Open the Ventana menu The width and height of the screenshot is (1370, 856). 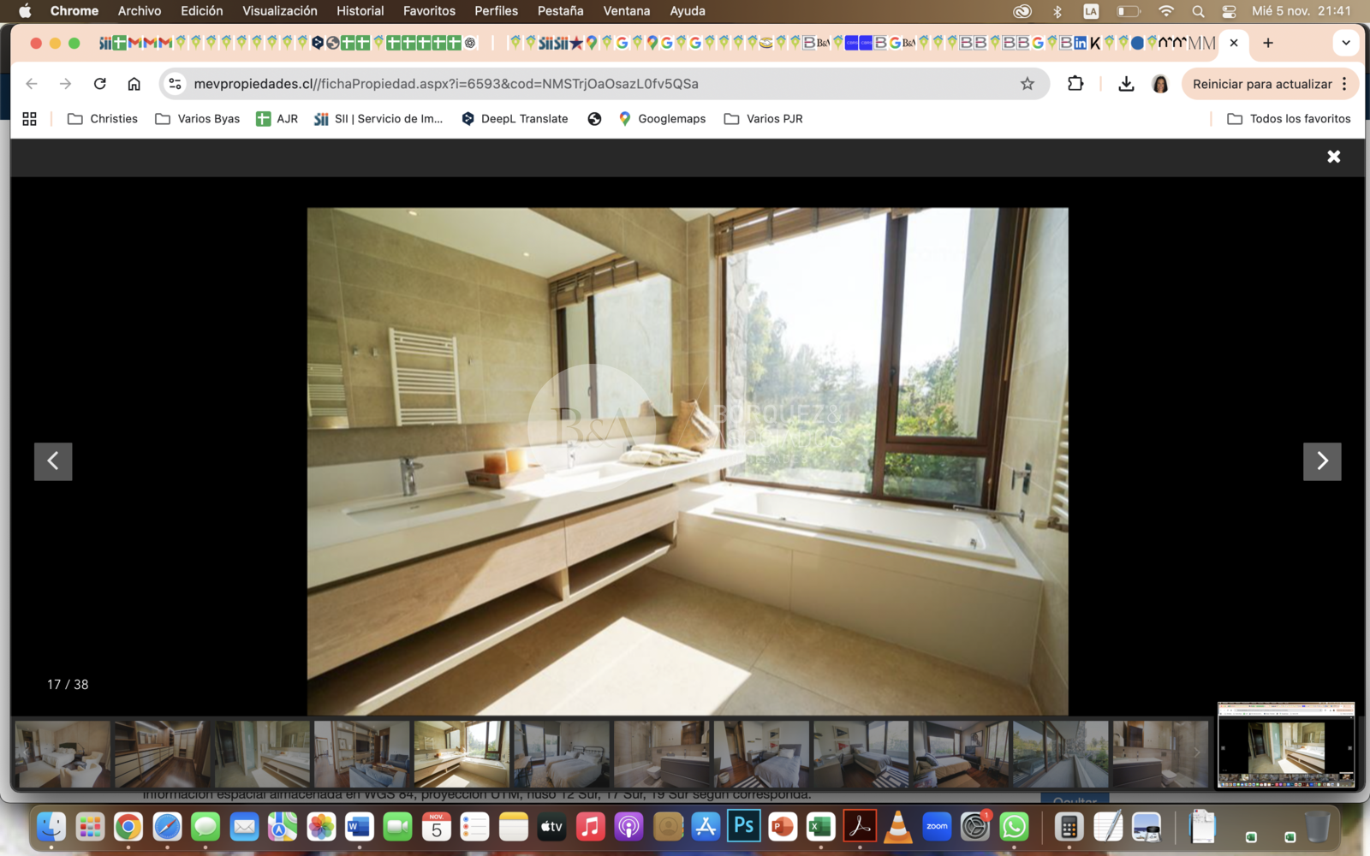(627, 11)
